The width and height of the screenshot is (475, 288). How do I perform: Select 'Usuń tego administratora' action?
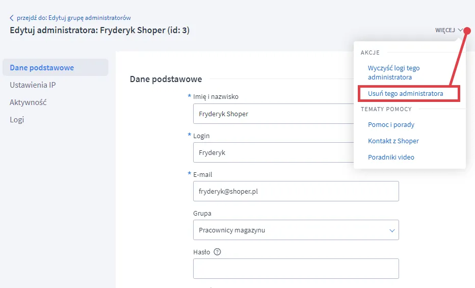pyautogui.click(x=405, y=94)
